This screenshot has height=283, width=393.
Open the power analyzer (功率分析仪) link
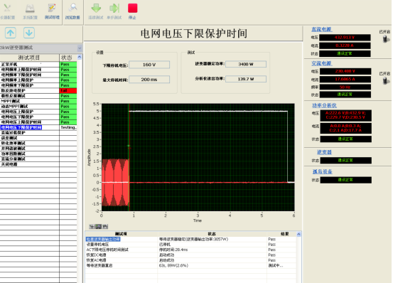click(x=324, y=105)
